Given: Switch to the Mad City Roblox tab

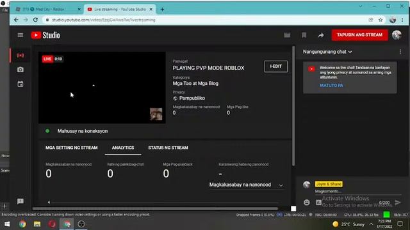Looking at the screenshot, I should pos(49,9).
